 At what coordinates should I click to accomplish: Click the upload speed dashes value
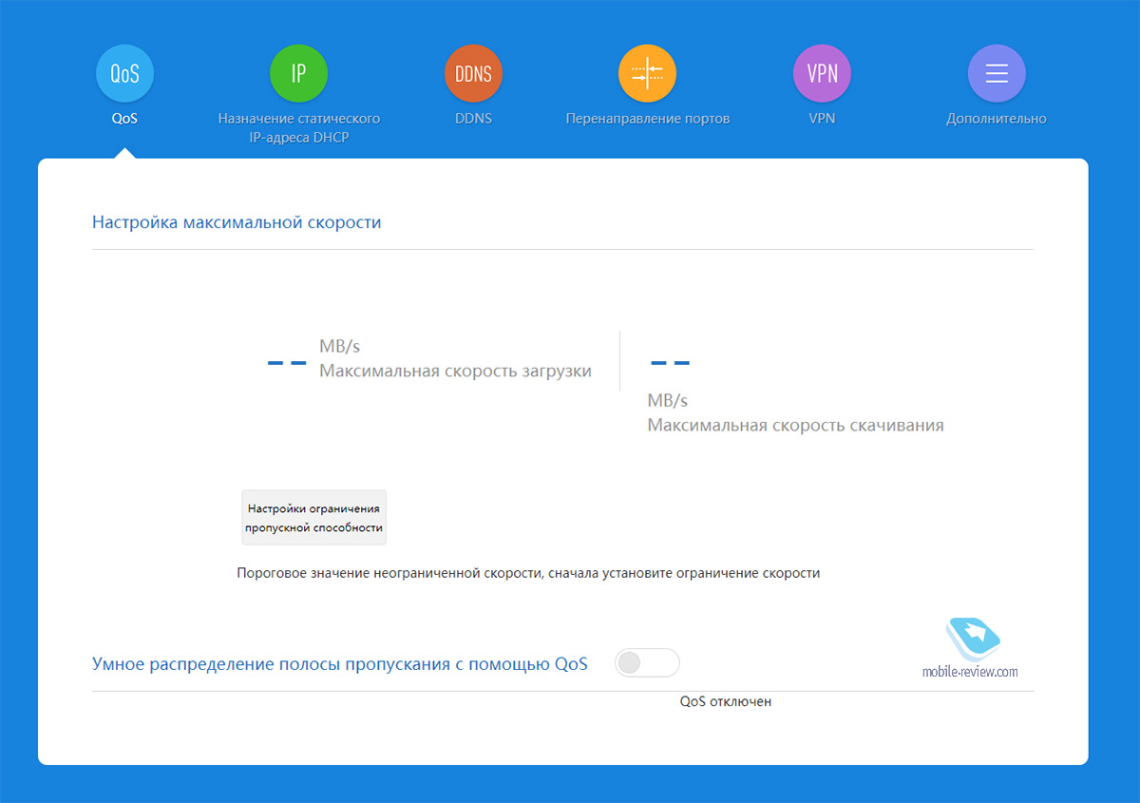click(x=287, y=363)
